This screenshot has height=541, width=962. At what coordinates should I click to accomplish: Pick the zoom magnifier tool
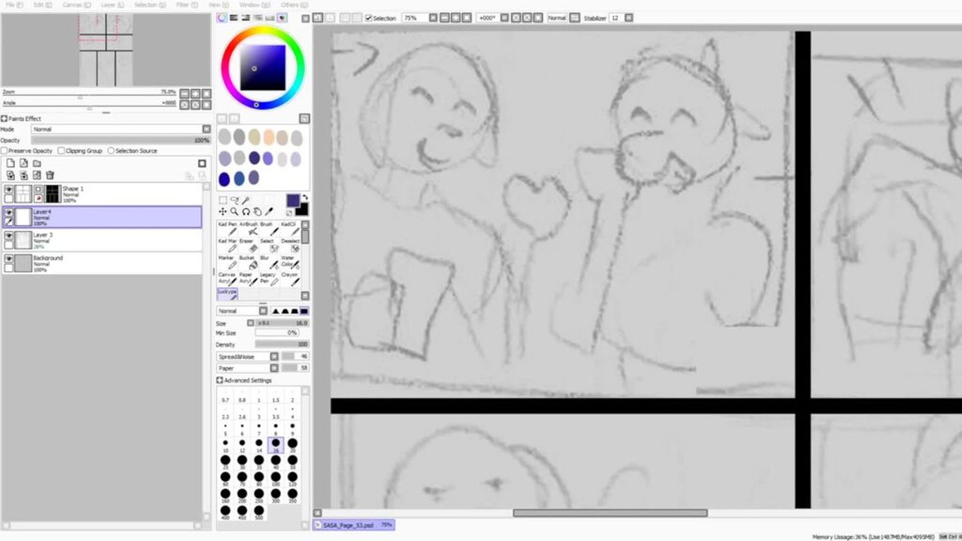[x=234, y=212]
